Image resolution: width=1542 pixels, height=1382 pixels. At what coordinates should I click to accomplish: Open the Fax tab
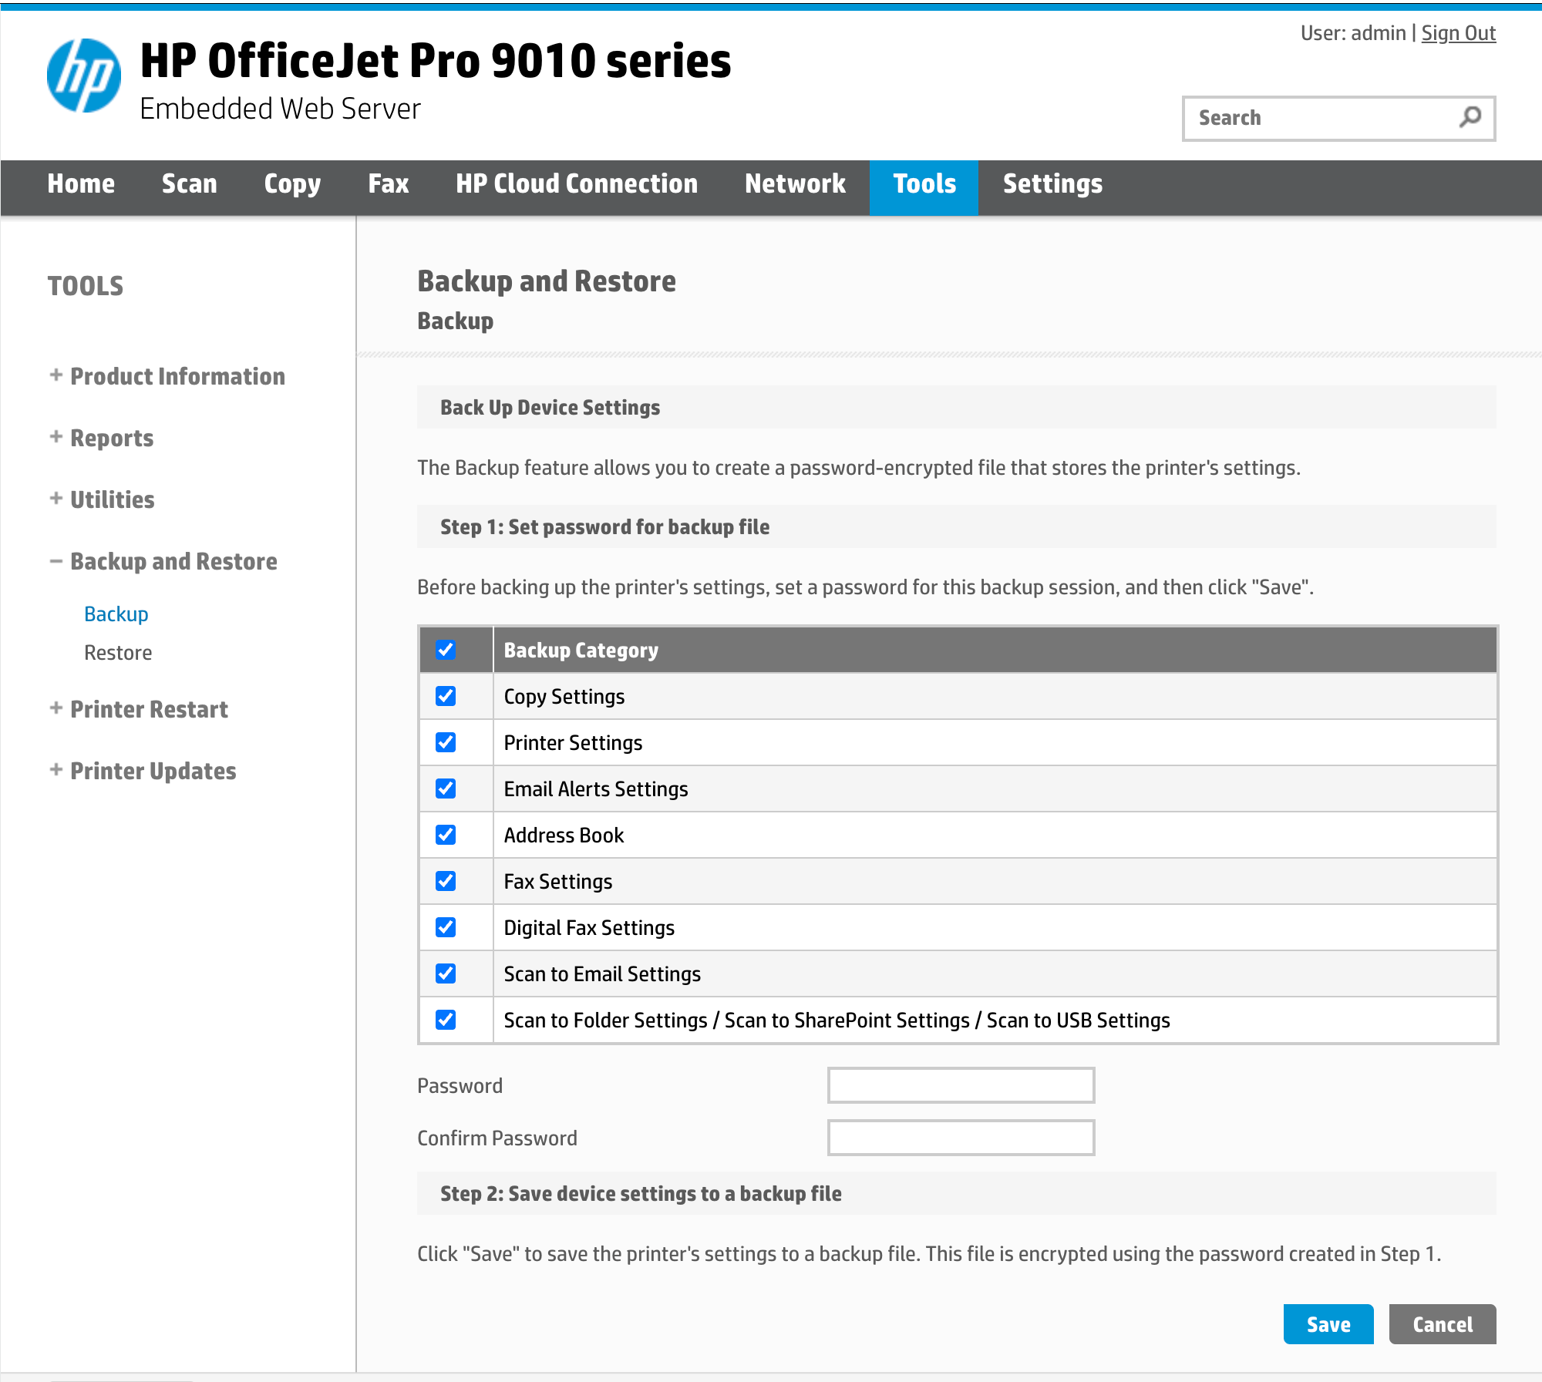389,184
